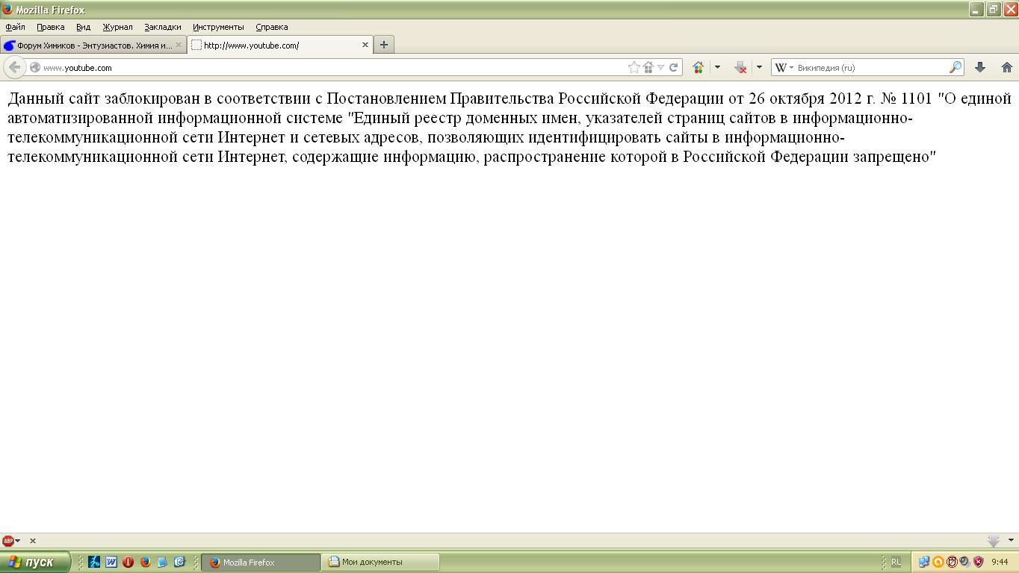1019x573 pixels.
Task: Expand the Wikipedia search engine dropdown
Action: coord(784,67)
